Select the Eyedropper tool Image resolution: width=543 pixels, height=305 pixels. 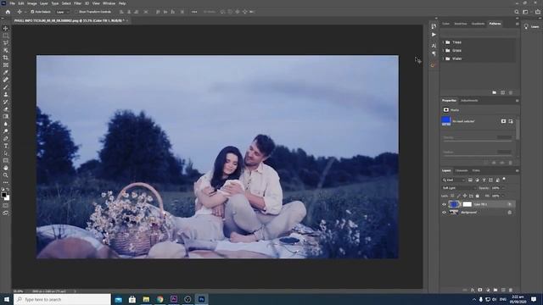tap(6, 72)
